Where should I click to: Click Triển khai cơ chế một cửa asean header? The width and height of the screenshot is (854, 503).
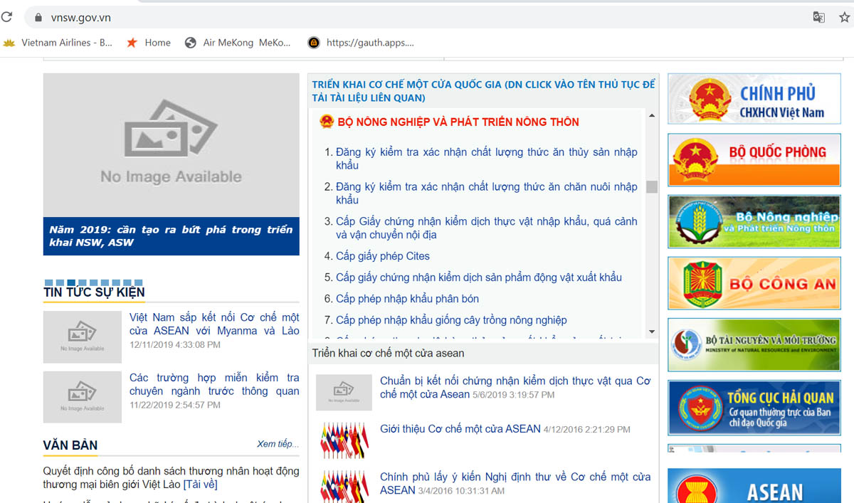[x=388, y=353]
